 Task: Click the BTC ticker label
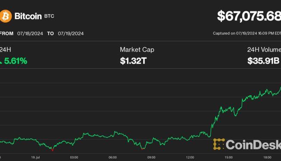click(x=49, y=16)
